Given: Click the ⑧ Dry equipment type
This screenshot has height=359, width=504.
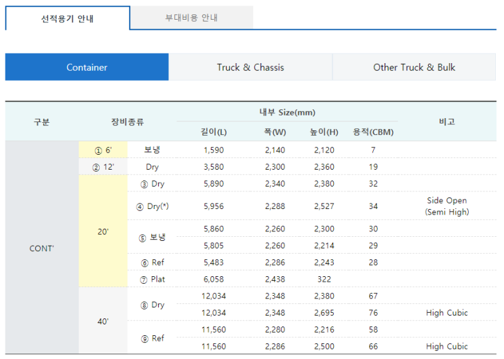Looking at the screenshot, I should (x=153, y=305).
